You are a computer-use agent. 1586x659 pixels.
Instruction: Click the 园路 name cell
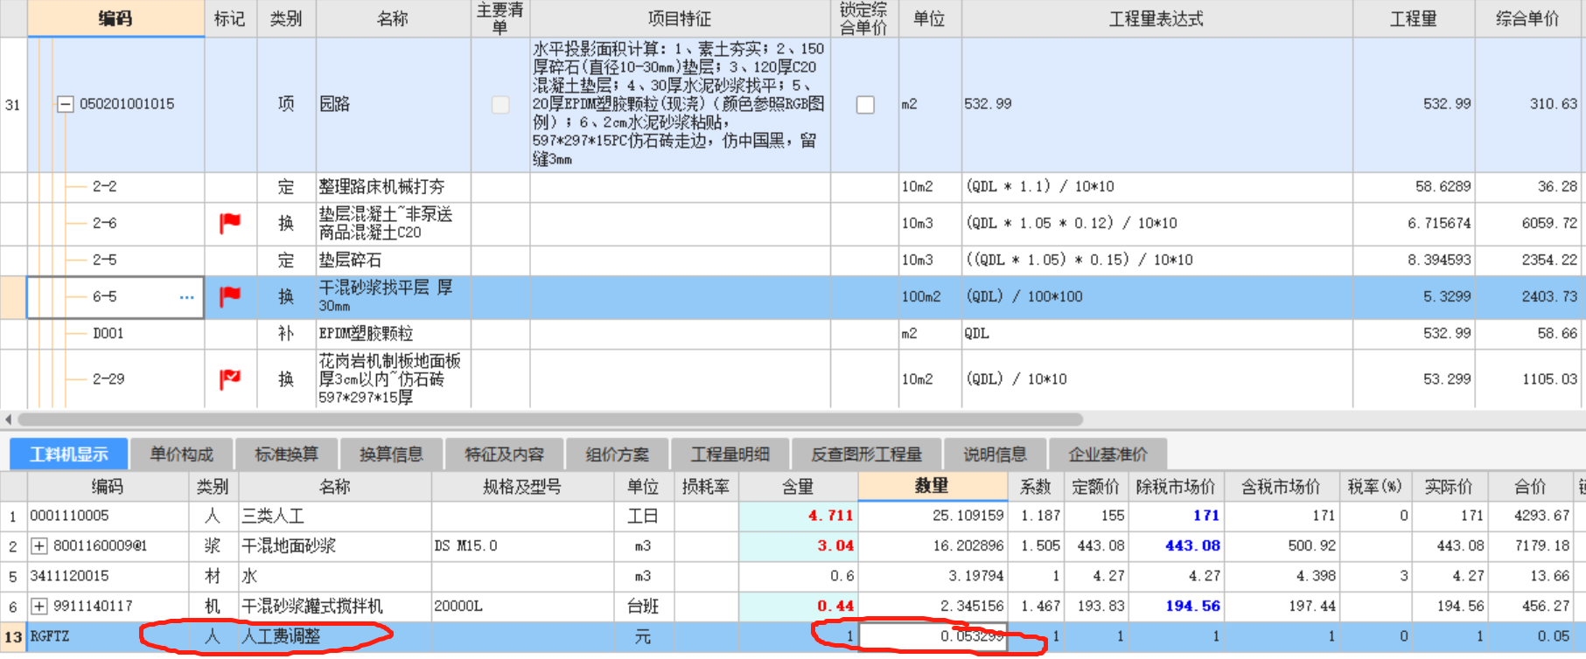394,105
